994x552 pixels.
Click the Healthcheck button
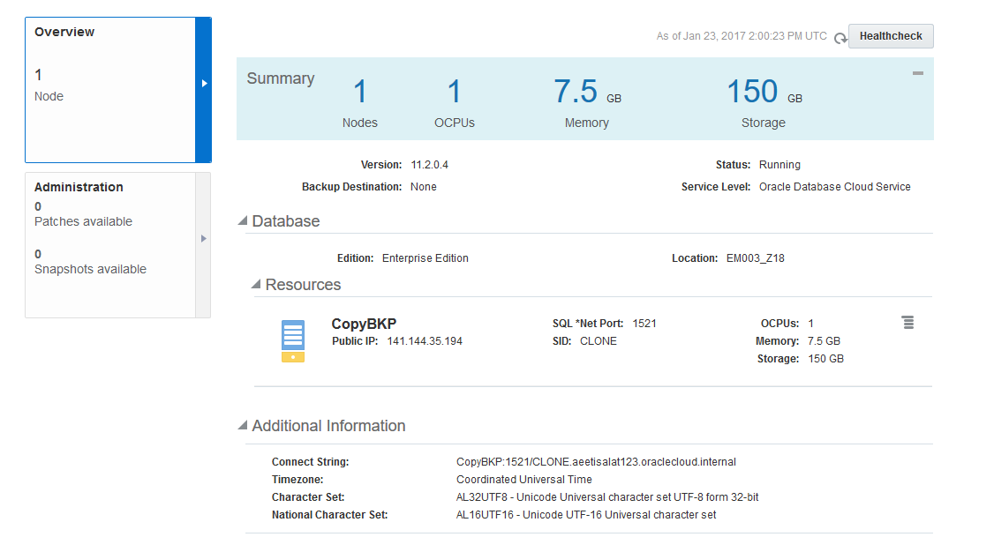point(891,36)
